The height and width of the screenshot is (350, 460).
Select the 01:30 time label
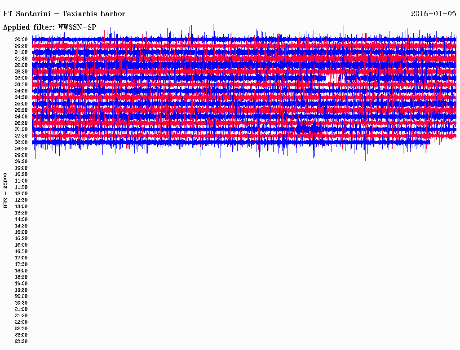coord(21,59)
